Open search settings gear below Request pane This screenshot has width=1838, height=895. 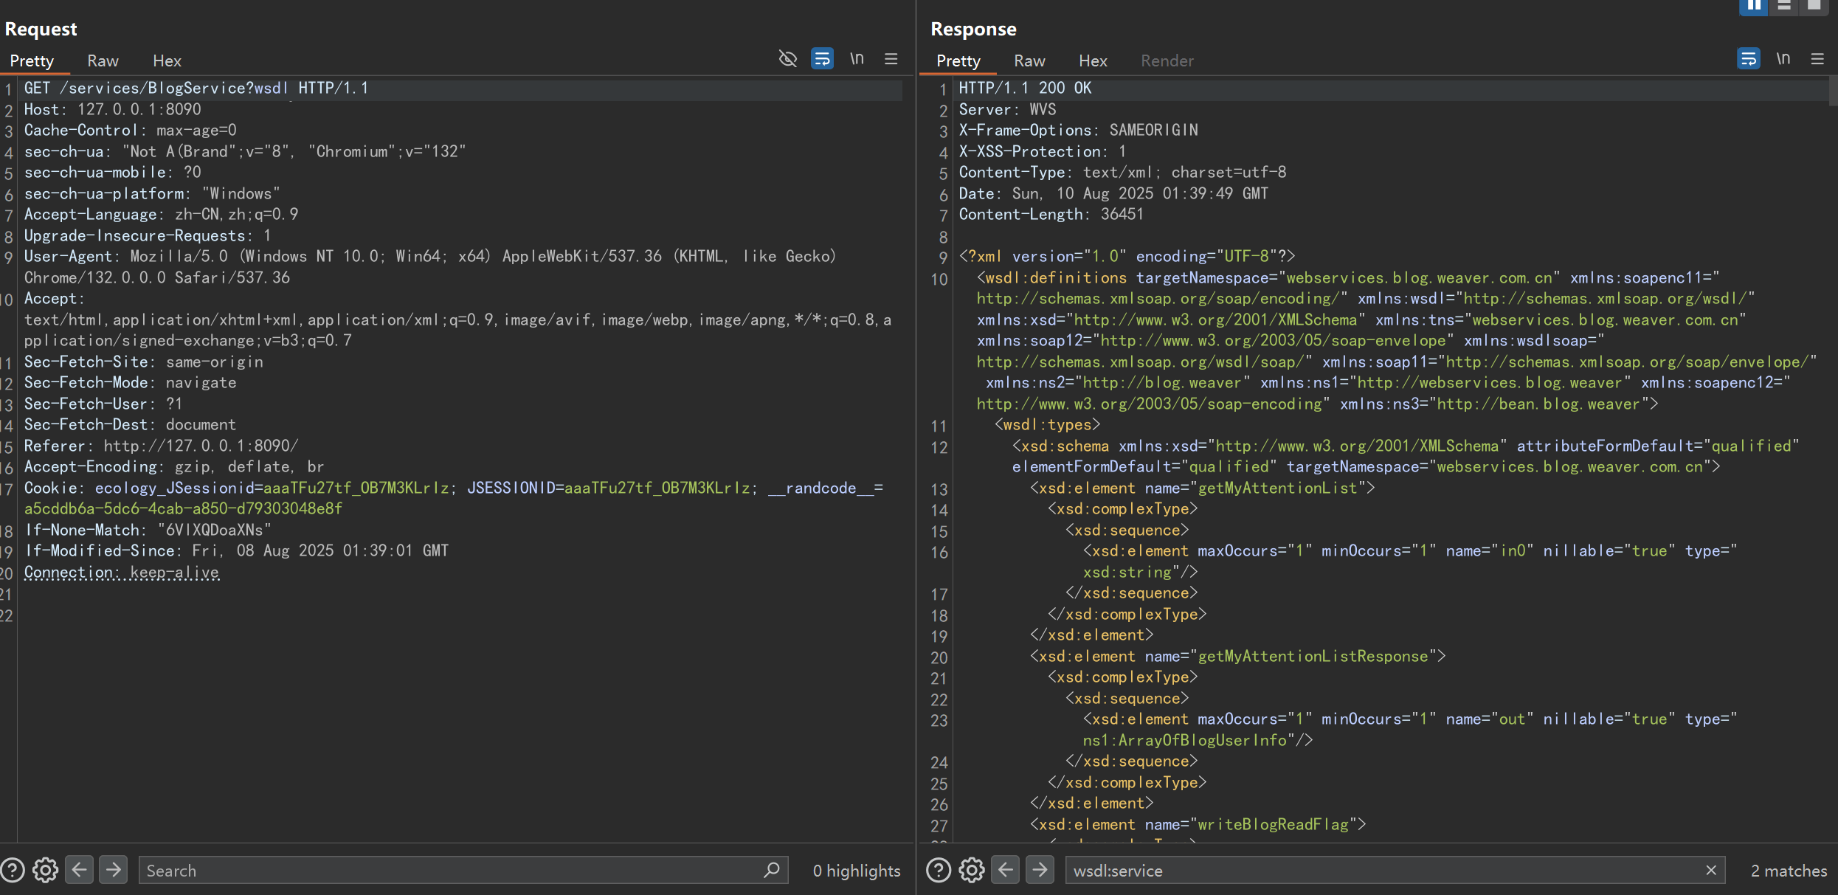point(46,870)
